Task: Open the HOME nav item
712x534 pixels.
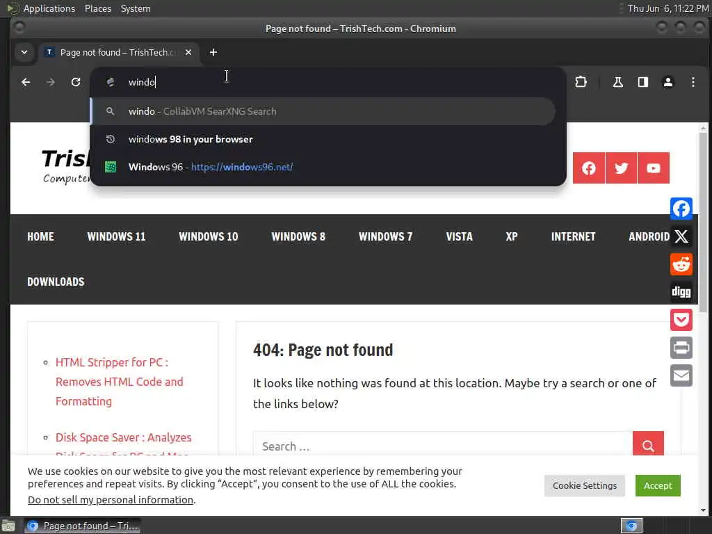Action: [40, 236]
